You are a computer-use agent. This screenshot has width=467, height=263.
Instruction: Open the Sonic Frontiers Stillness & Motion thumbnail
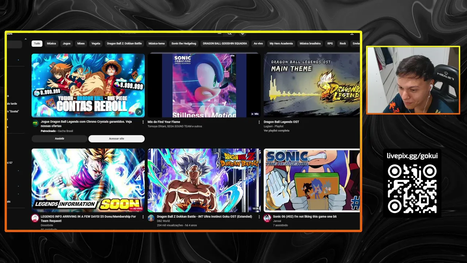204,85
